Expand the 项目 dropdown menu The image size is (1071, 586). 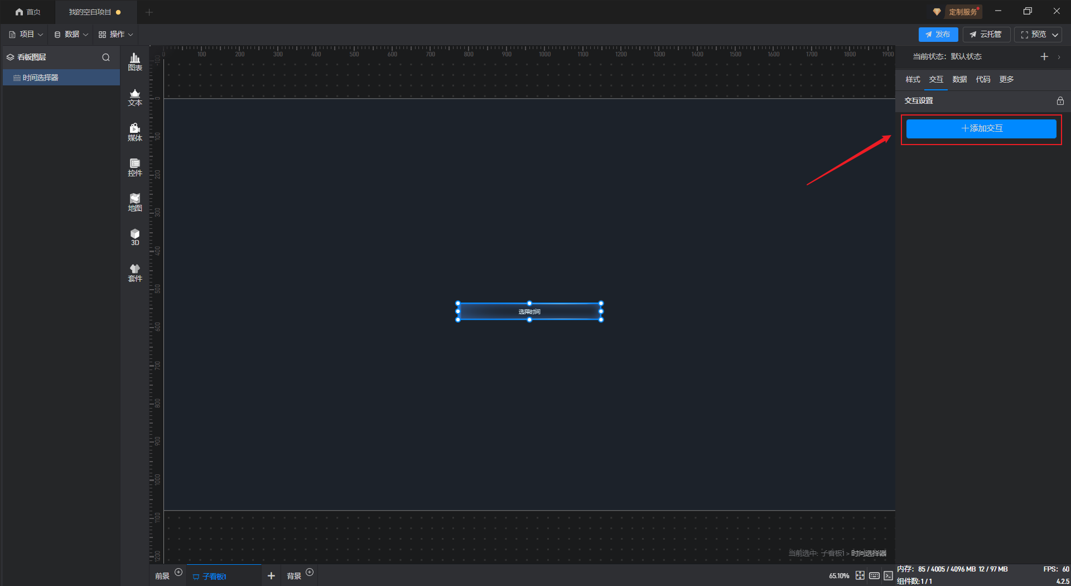pyautogui.click(x=26, y=35)
